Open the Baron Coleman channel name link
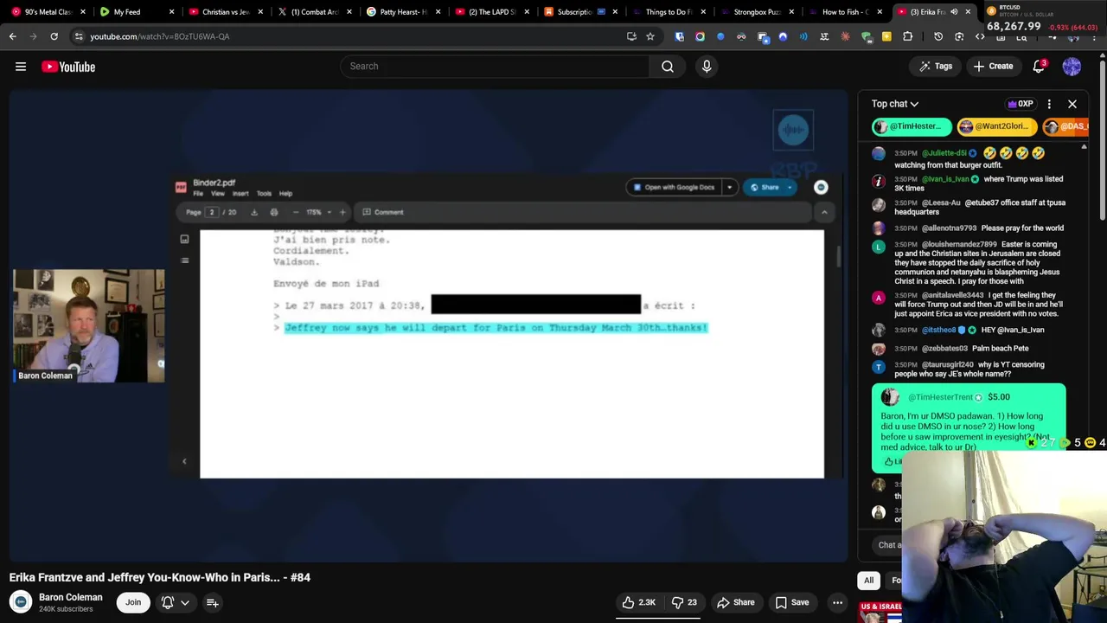 coord(71,597)
